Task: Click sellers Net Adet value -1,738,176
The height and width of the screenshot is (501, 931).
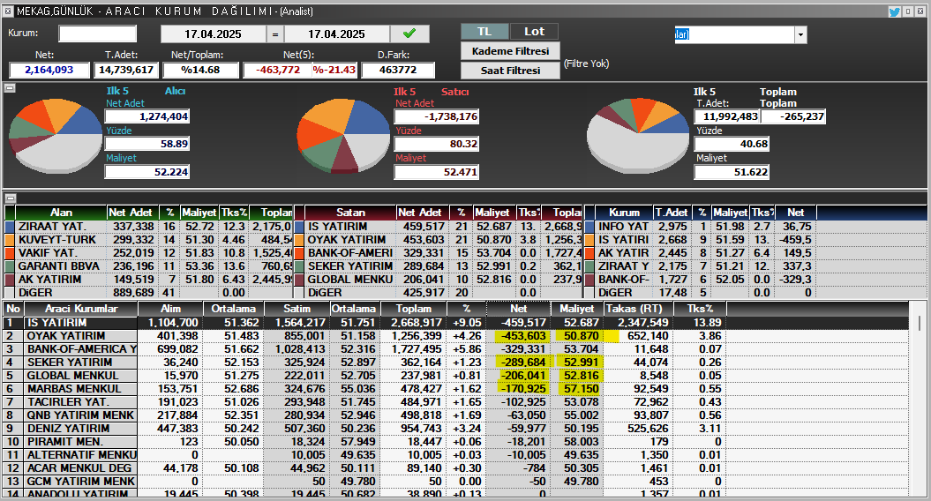Action: [x=437, y=116]
